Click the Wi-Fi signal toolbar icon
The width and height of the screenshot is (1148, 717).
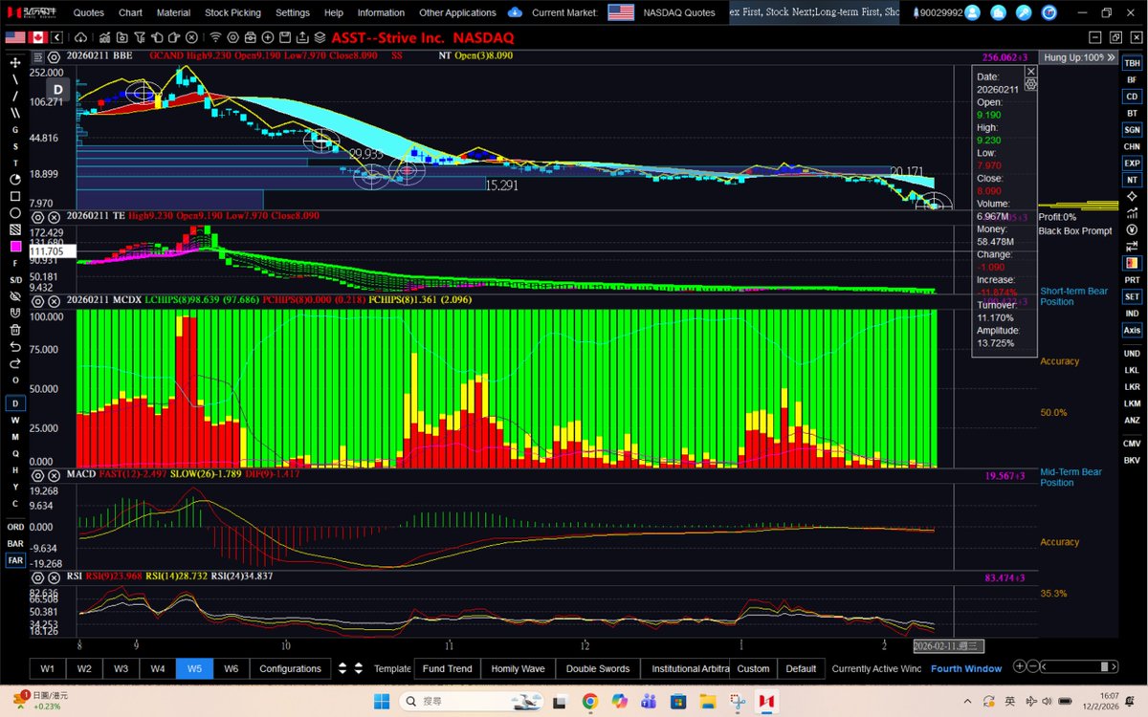(216, 37)
